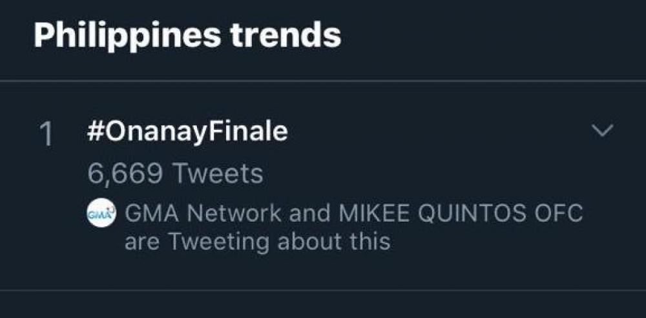Click the 6,669 Tweets count
Image resolution: width=646 pixels, height=318 pixels.
[x=174, y=173]
